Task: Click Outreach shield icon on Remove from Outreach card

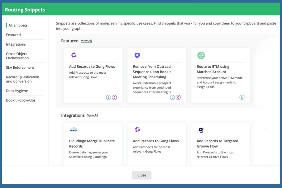Action: (137, 55)
